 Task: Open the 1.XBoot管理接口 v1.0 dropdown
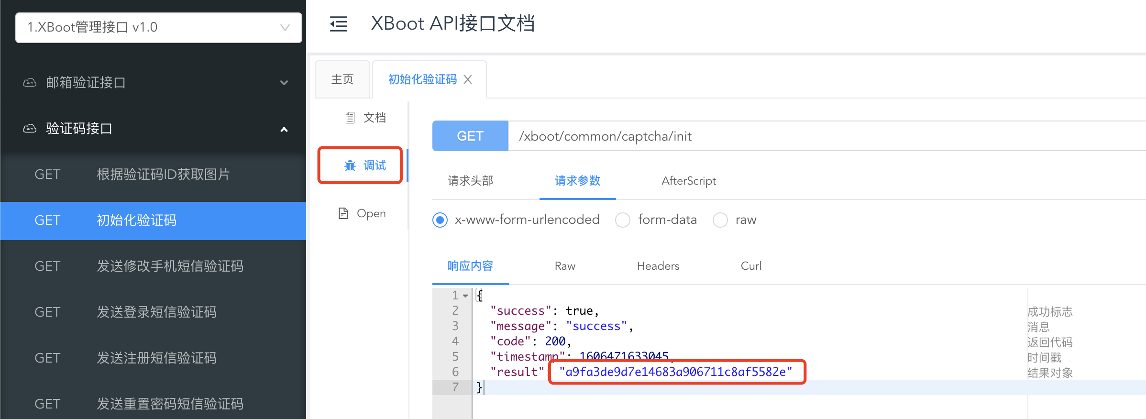(x=159, y=27)
